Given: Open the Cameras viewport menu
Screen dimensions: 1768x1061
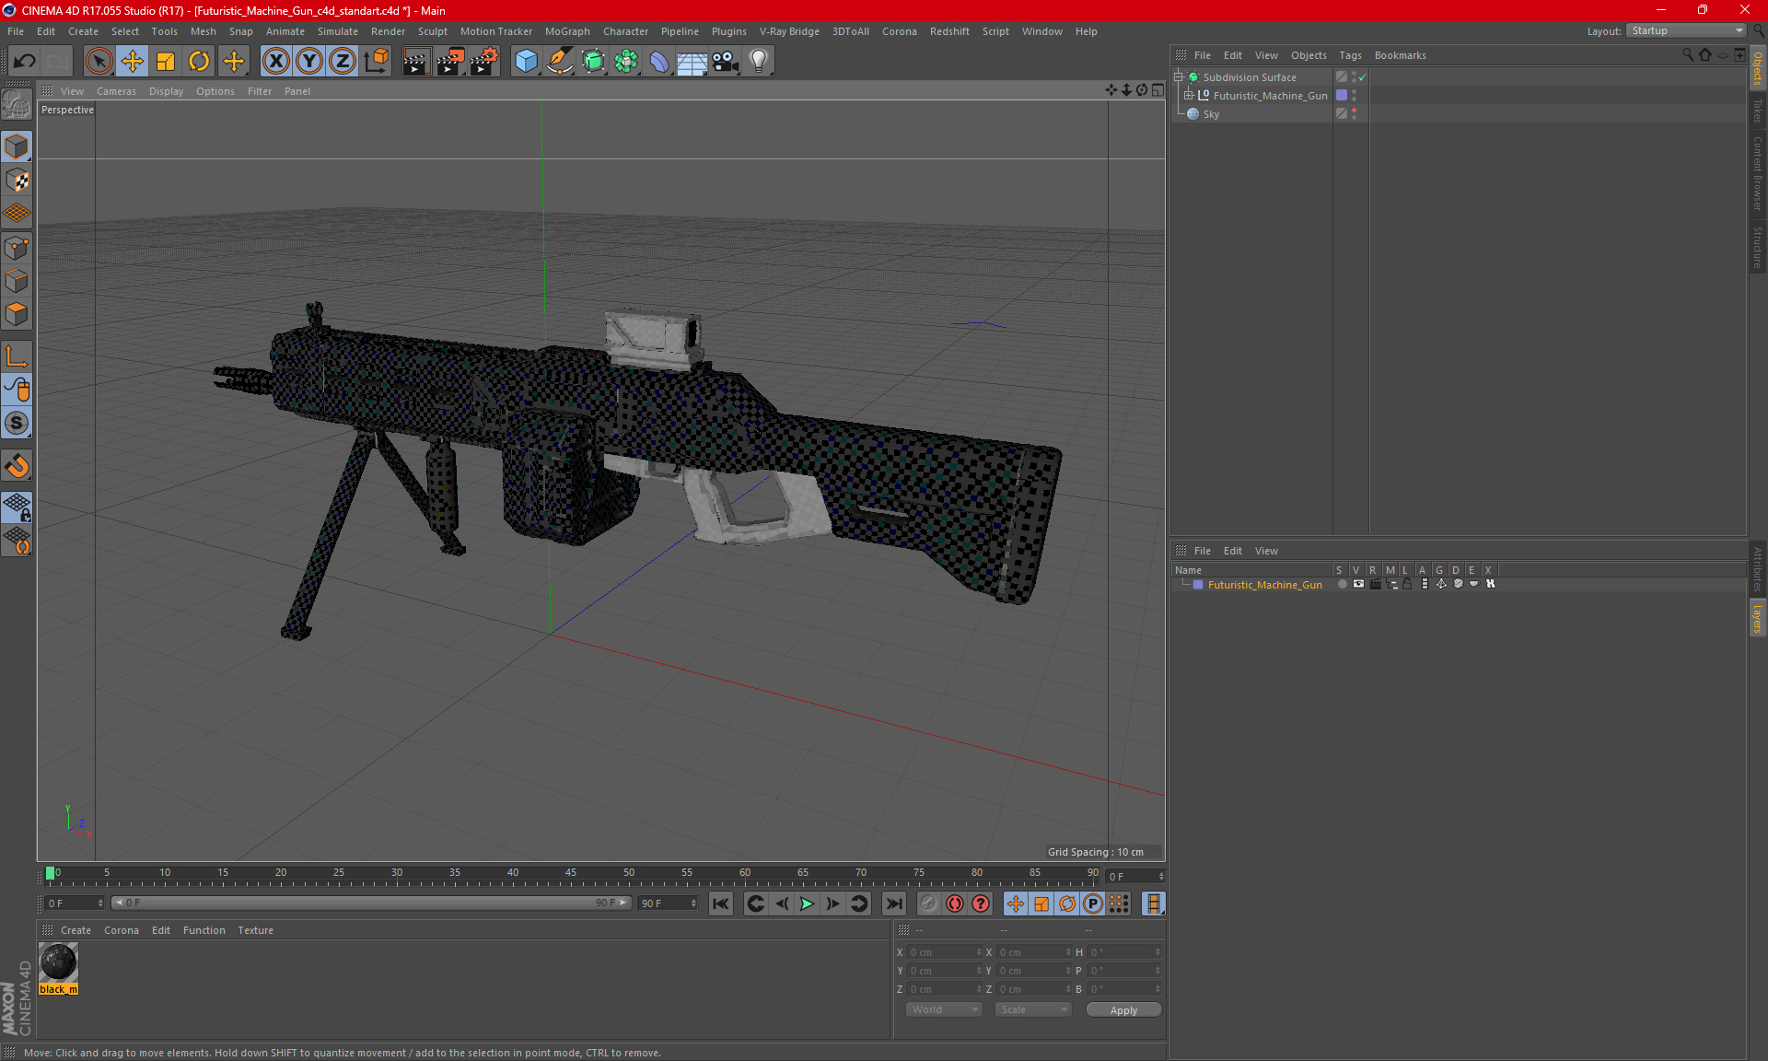Looking at the screenshot, I should (x=116, y=91).
